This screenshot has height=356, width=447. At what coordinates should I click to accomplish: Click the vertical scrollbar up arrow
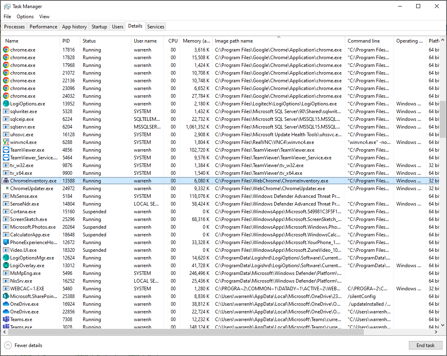(x=443, y=40)
